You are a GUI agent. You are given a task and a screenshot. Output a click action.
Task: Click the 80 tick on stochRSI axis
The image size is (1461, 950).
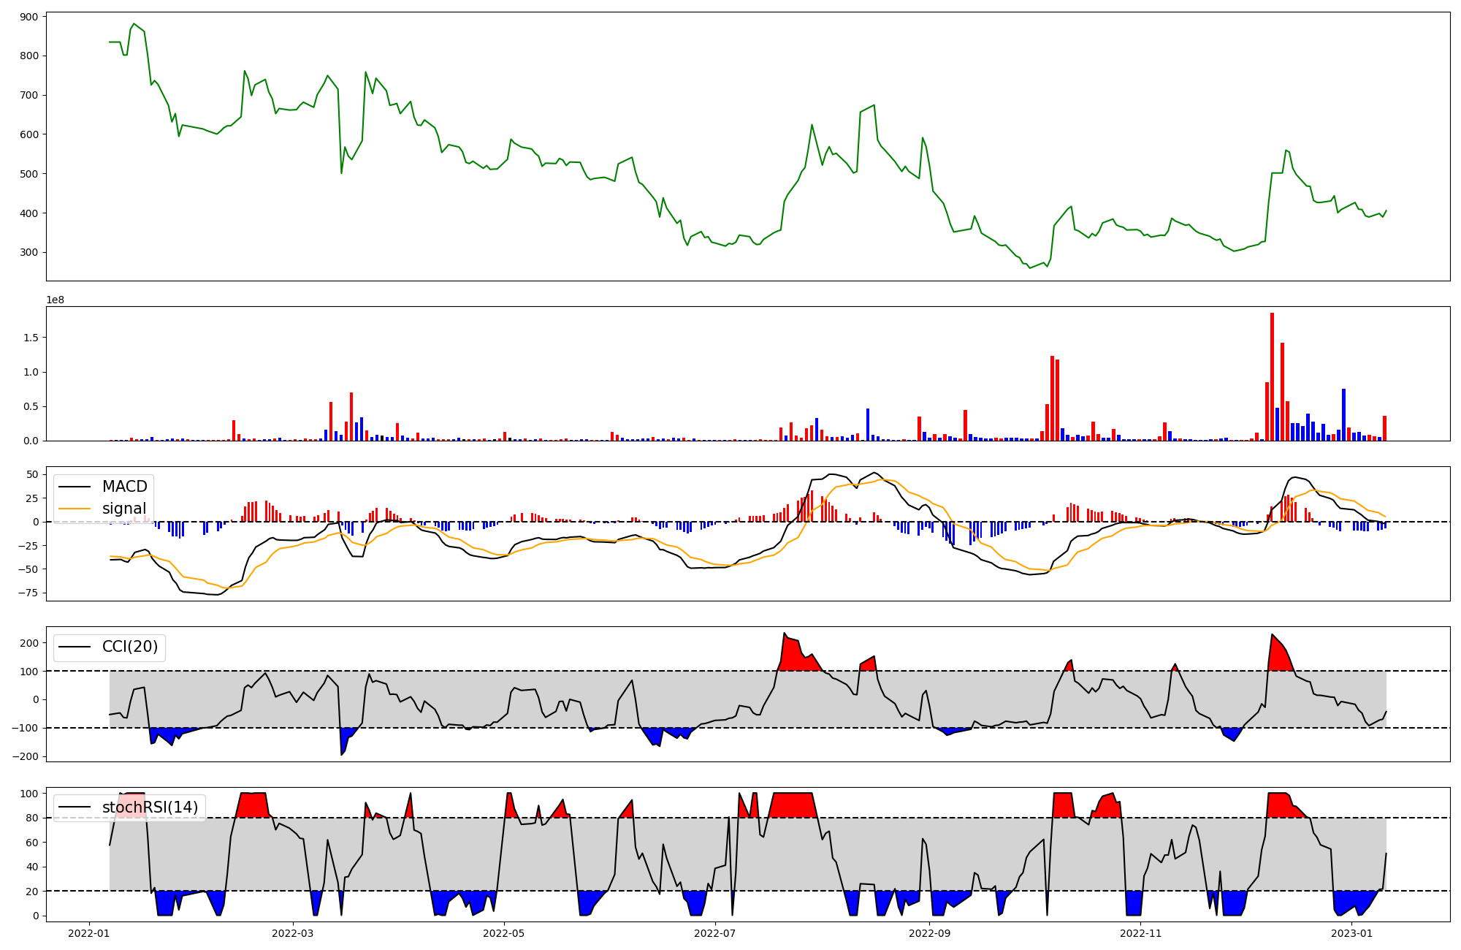(32, 818)
